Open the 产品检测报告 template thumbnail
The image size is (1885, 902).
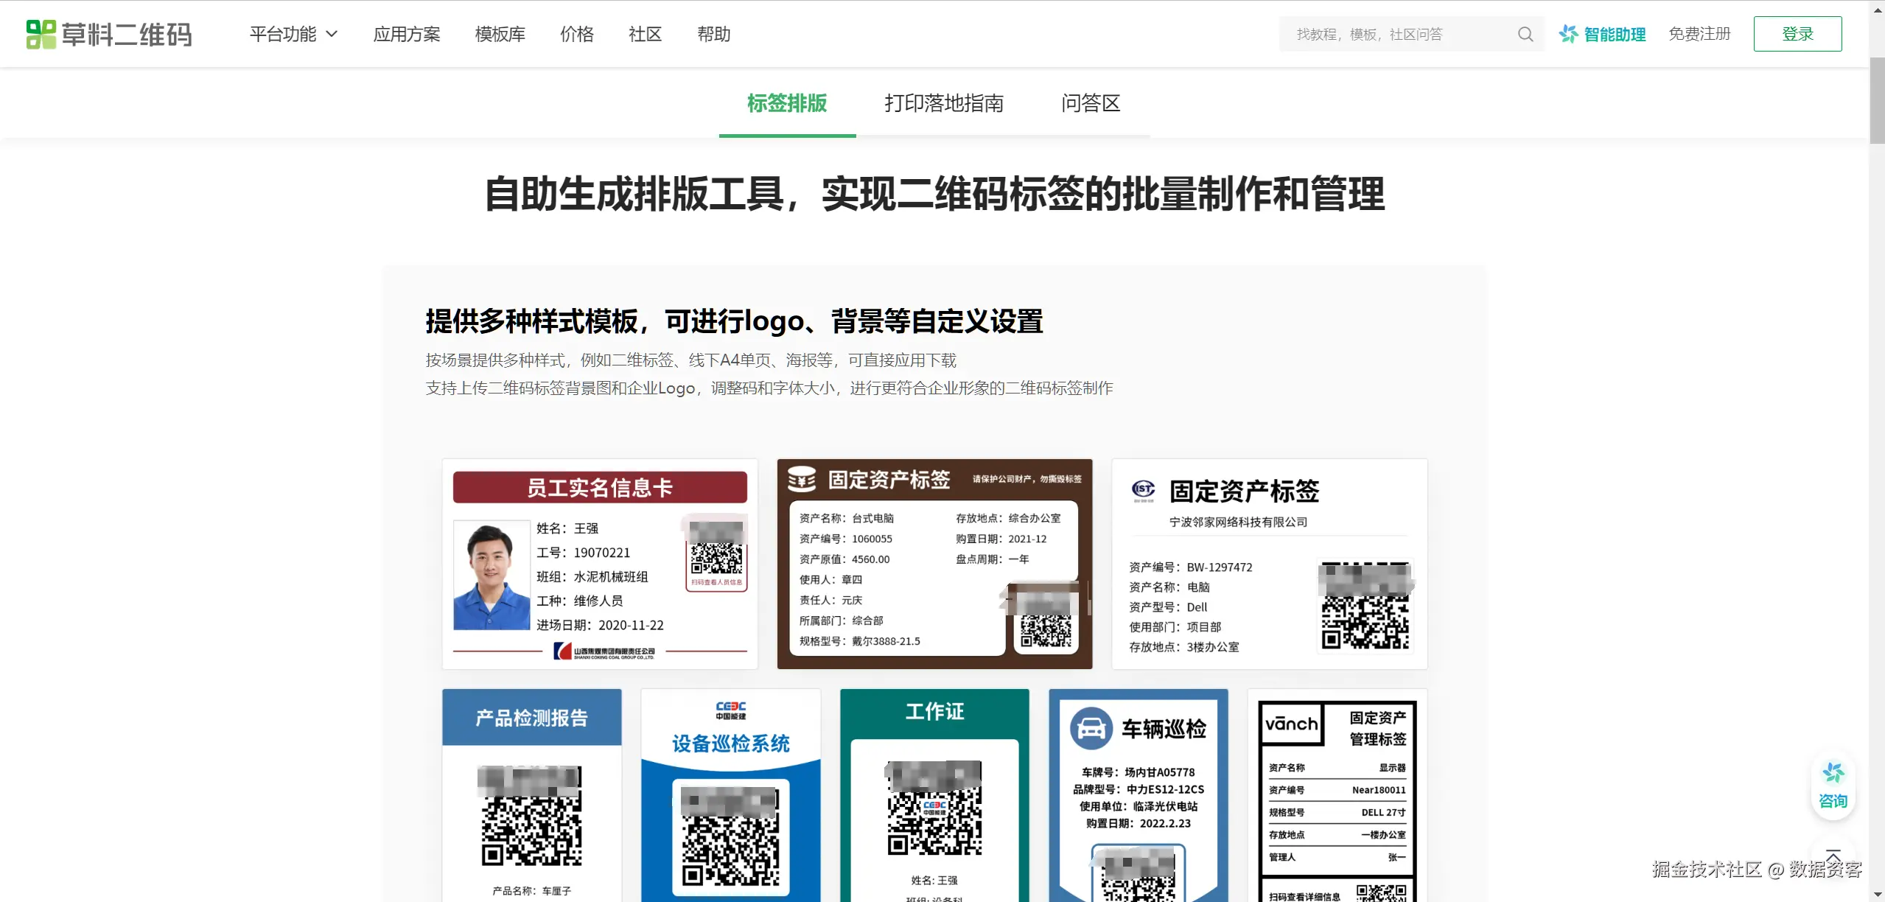coord(531,796)
